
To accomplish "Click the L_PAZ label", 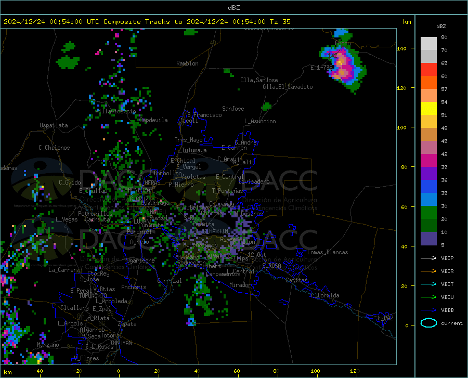I will [385, 318].
